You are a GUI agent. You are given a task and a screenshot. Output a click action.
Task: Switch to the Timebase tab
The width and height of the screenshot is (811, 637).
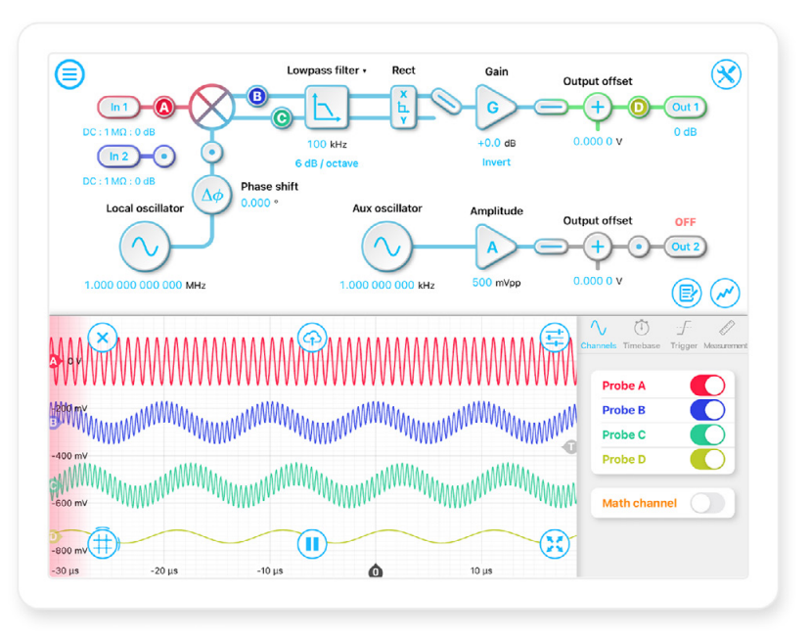tap(641, 334)
